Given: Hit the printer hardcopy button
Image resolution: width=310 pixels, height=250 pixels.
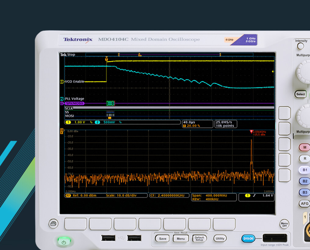Looking at the screenshot, I should [53, 223].
